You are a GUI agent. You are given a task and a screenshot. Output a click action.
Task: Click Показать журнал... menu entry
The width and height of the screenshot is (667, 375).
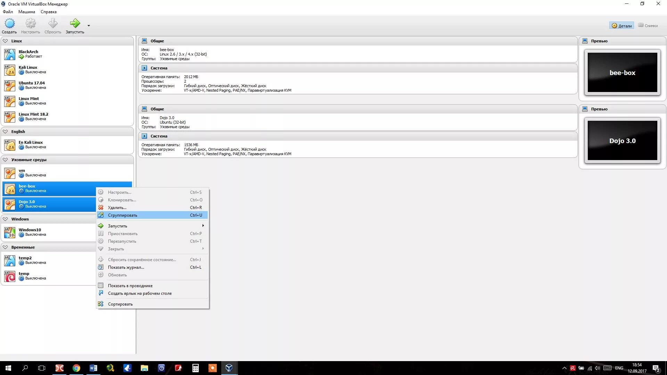pyautogui.click(x=126, y=267)
